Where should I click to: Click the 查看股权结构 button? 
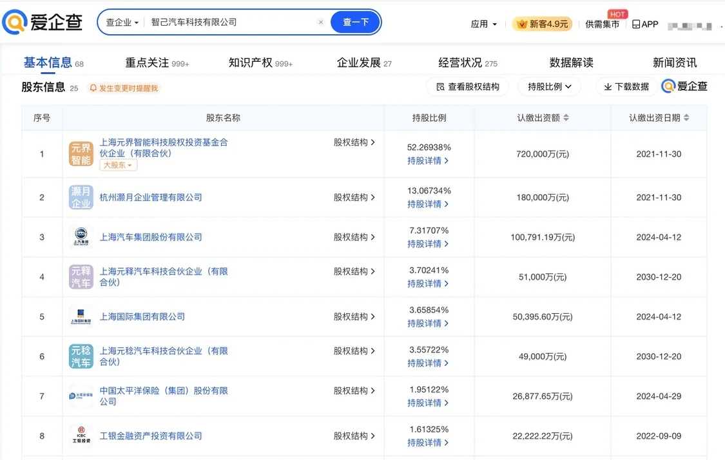[x=467, y=86]
